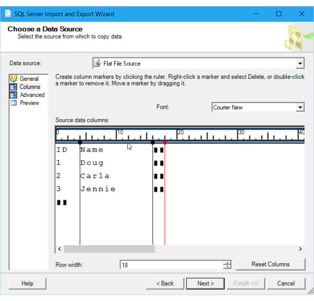Cancel the import wizard

coord(286,283)
